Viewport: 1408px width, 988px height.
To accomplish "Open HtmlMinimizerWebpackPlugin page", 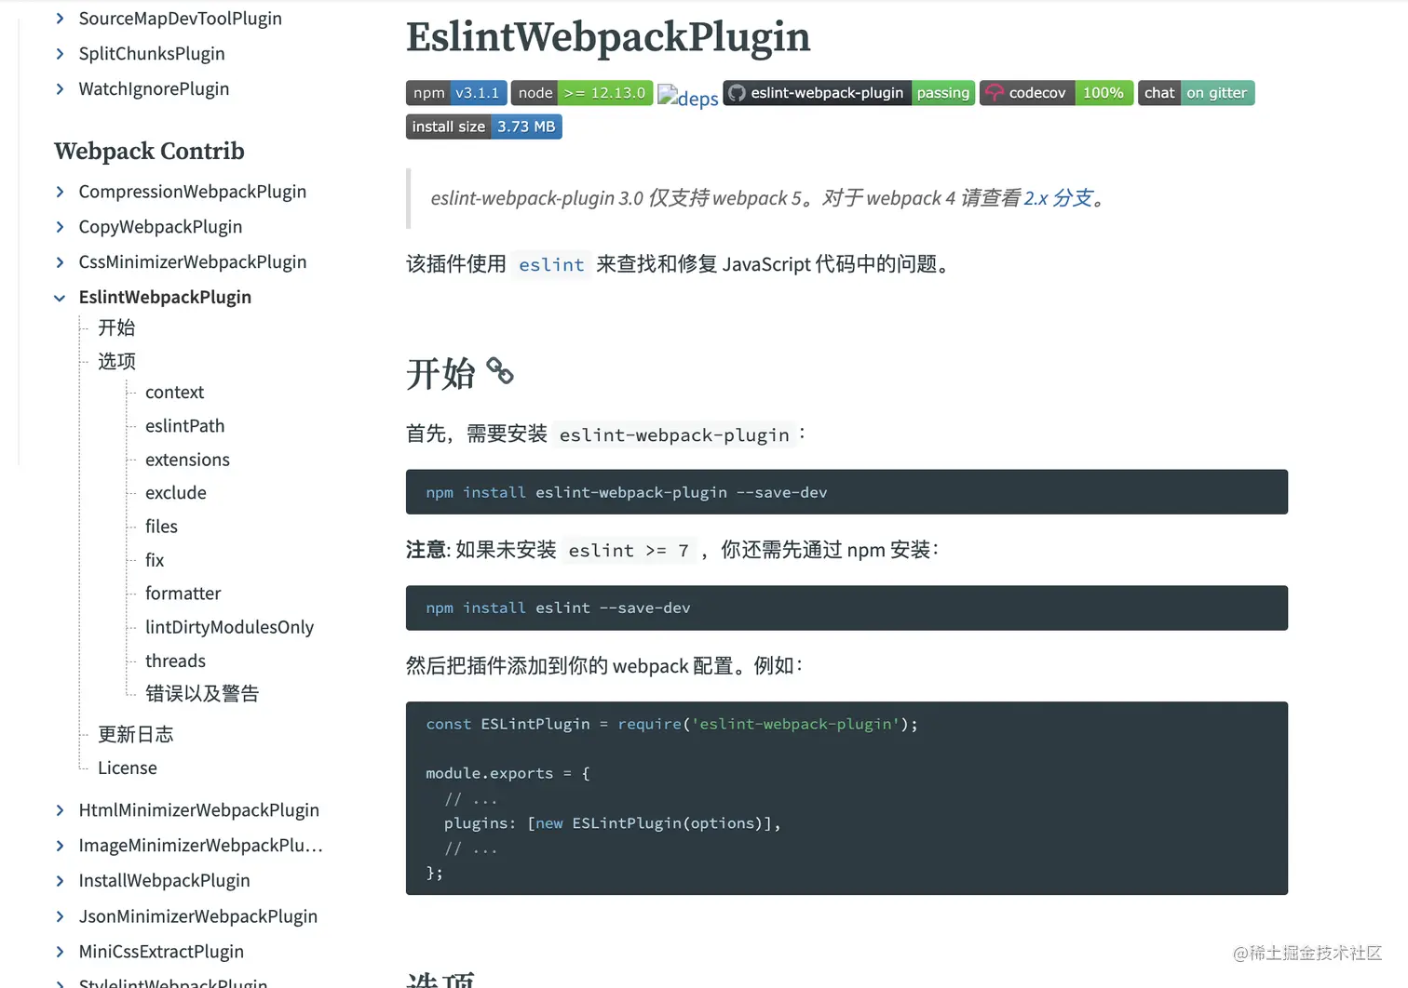I will [198, 810].
